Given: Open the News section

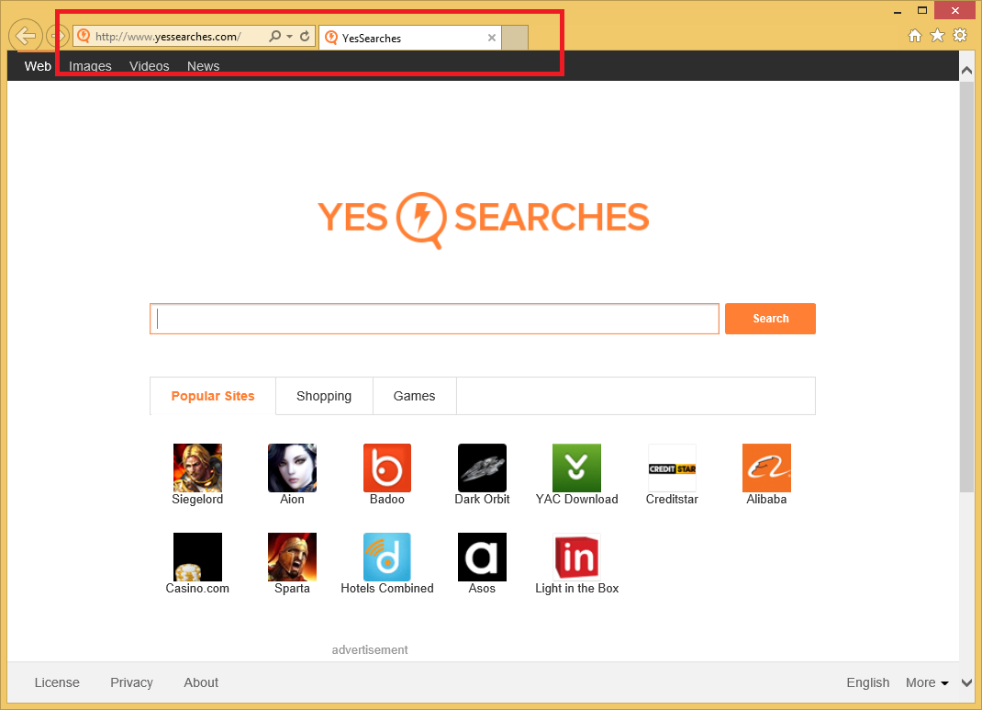Looking at the screenshot, I should coord(203,66).
